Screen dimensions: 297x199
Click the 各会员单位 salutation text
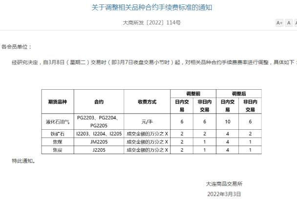pyautogui.click(x=17, y=47)
